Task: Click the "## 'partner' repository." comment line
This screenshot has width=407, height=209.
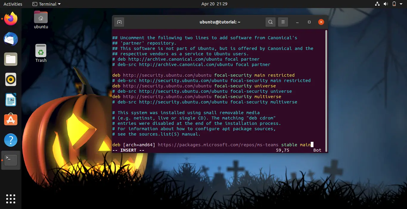Action: click(145, 43)
